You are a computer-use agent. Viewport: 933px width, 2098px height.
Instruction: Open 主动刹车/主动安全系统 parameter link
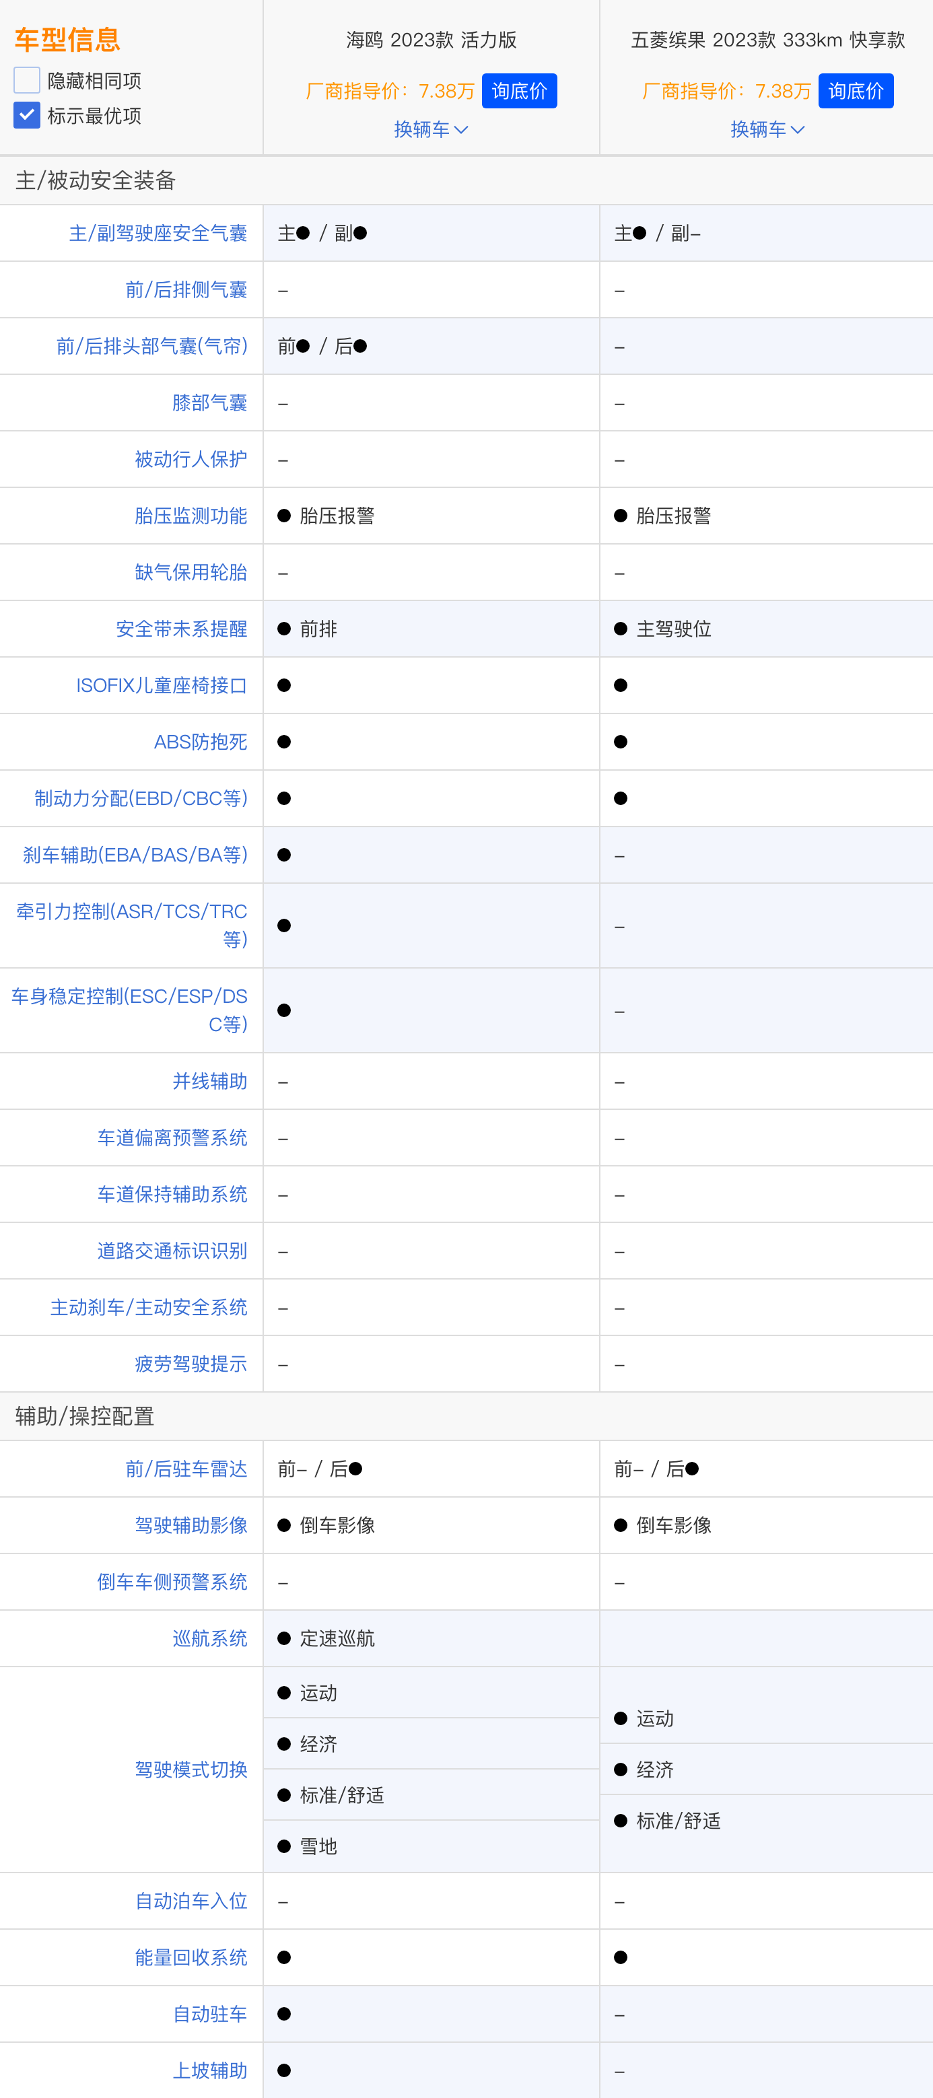[149, 1307]
